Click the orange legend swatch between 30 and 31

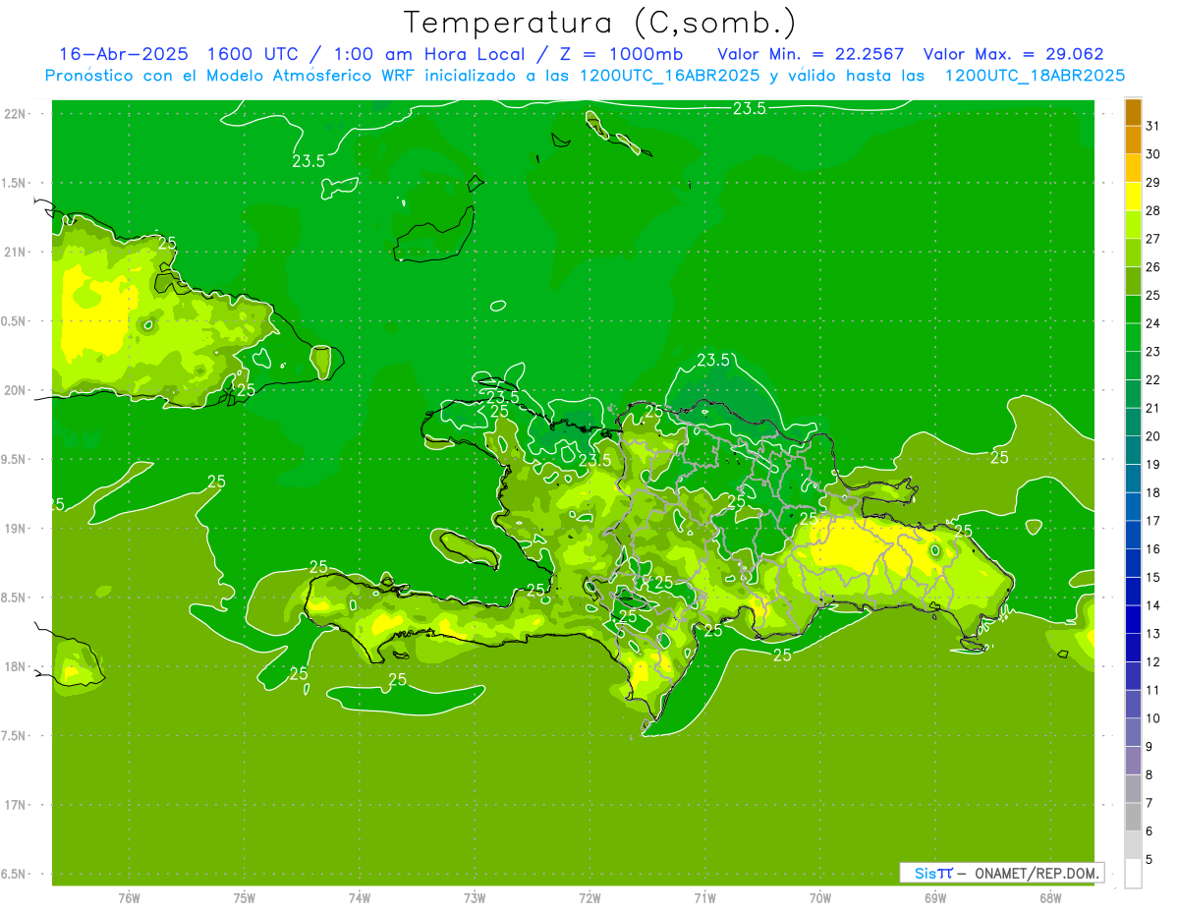point(1133,140)
